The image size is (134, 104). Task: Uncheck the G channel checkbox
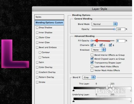pyautogui.click(x=101, y=45)
